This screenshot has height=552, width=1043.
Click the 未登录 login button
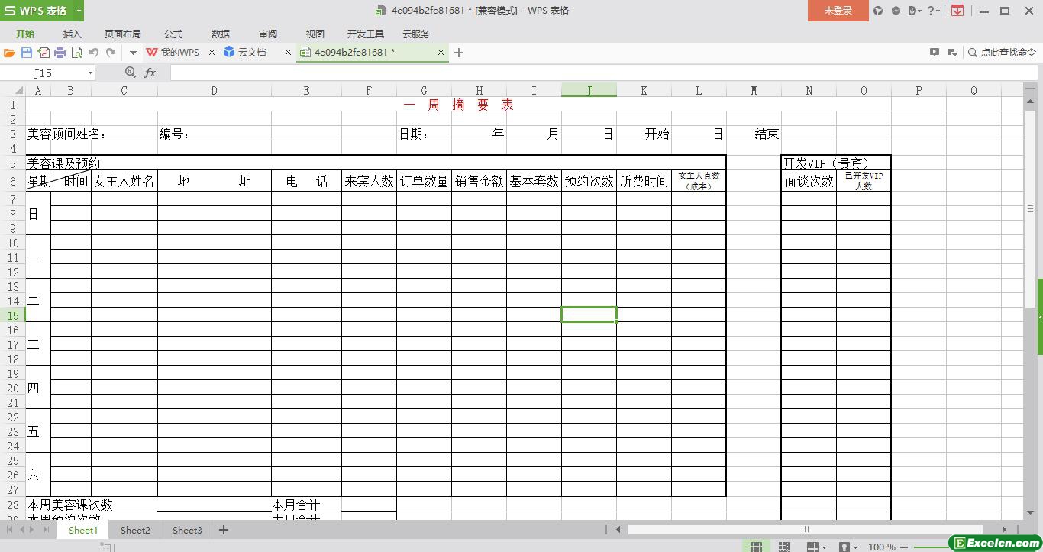point(838,11)
